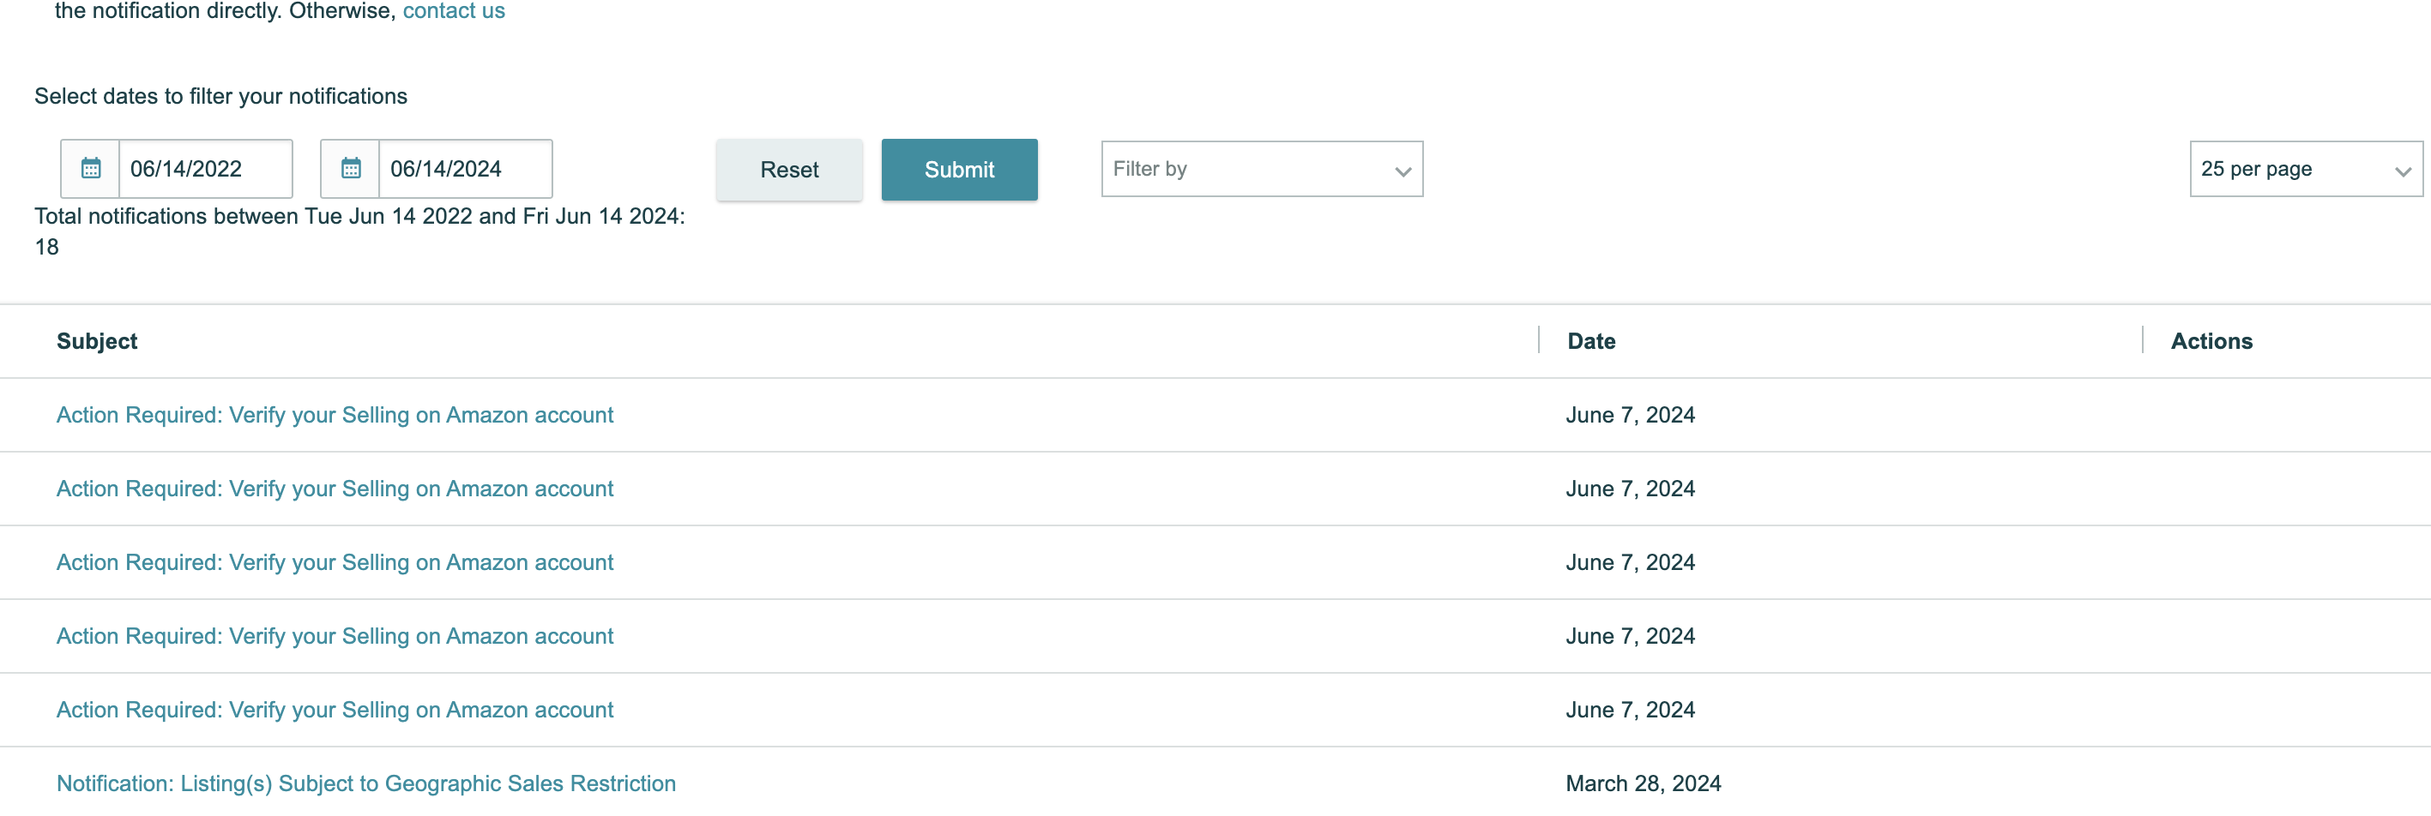Expand the Filter by dropdown
Viewport: 2431px width, 816px height.
pos(1262,169)
